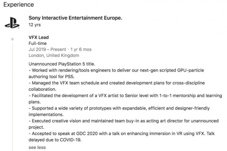
Task: Click the '12 yrs' tenure text
Action: pyautogui.click(x=34, y=25)
